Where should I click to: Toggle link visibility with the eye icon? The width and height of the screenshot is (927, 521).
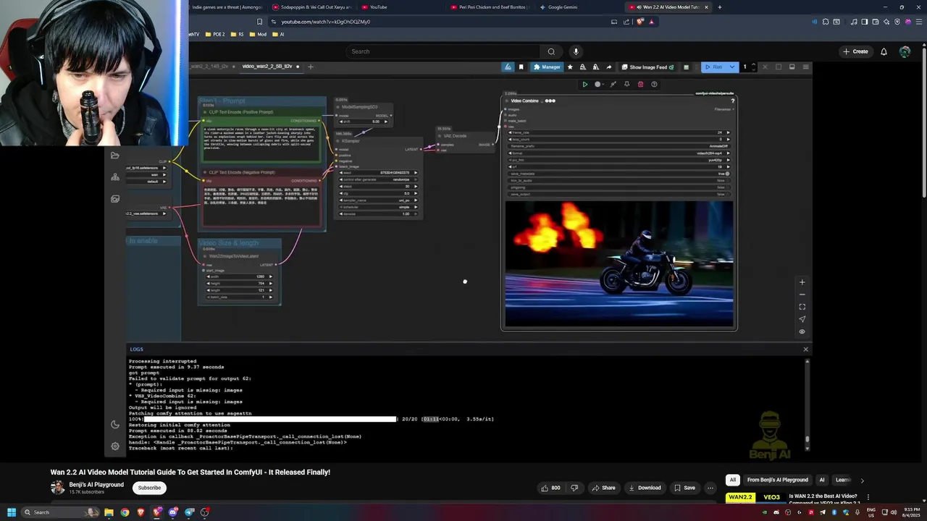pyautogui.click(x=802, y=331)
